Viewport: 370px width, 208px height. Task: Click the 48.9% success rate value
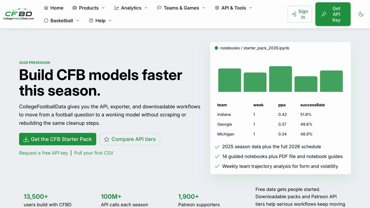click(x=306, y=134)
